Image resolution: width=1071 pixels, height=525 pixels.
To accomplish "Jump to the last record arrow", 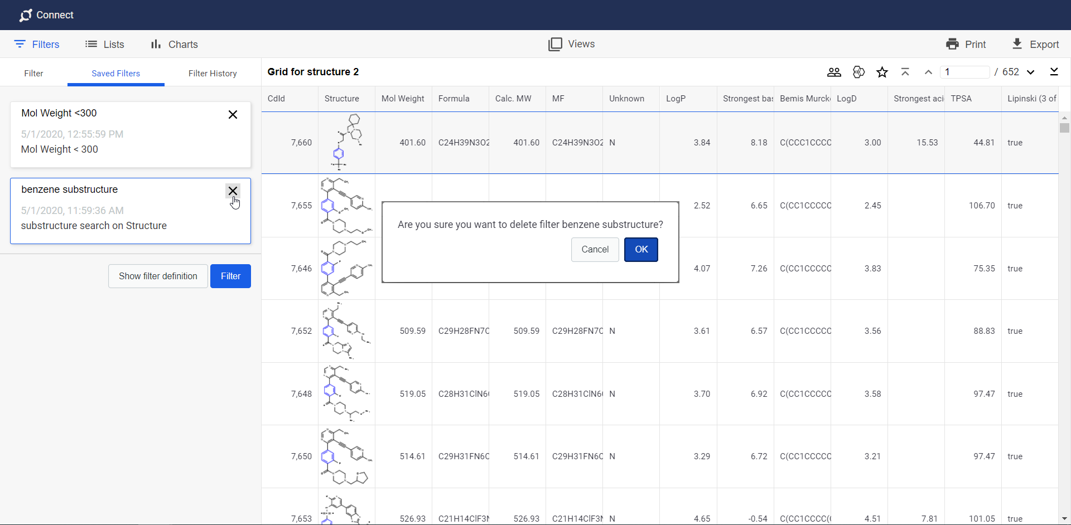I will point(1054,72).
